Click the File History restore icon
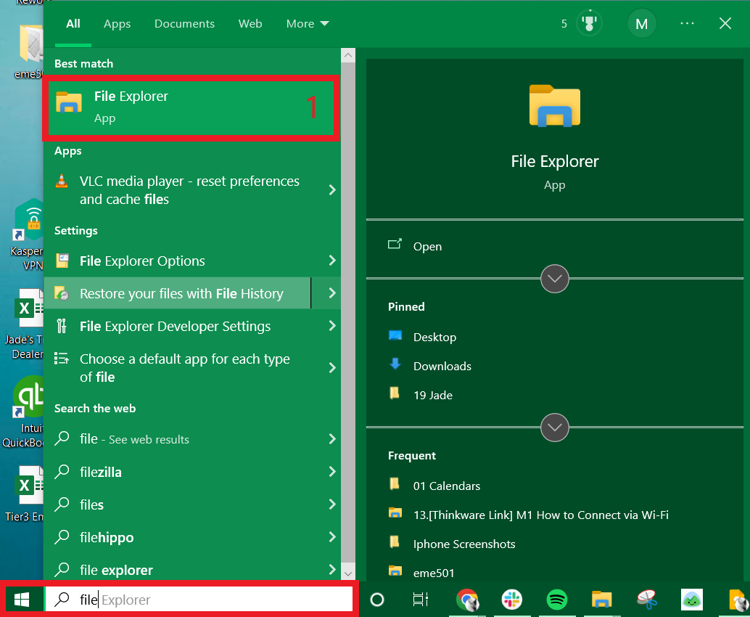This screenshot has height=617, width=750. coord(62,293)
